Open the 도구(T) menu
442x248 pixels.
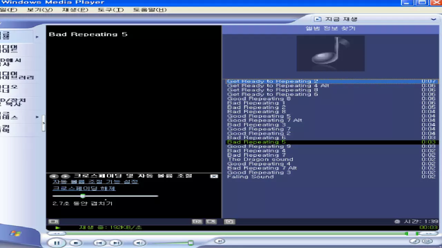coord(110,10)
